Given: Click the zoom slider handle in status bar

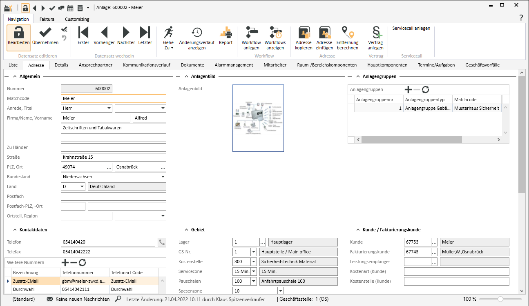Looking at the screenshot, I should pyautogui.click(x=500, y=299).
